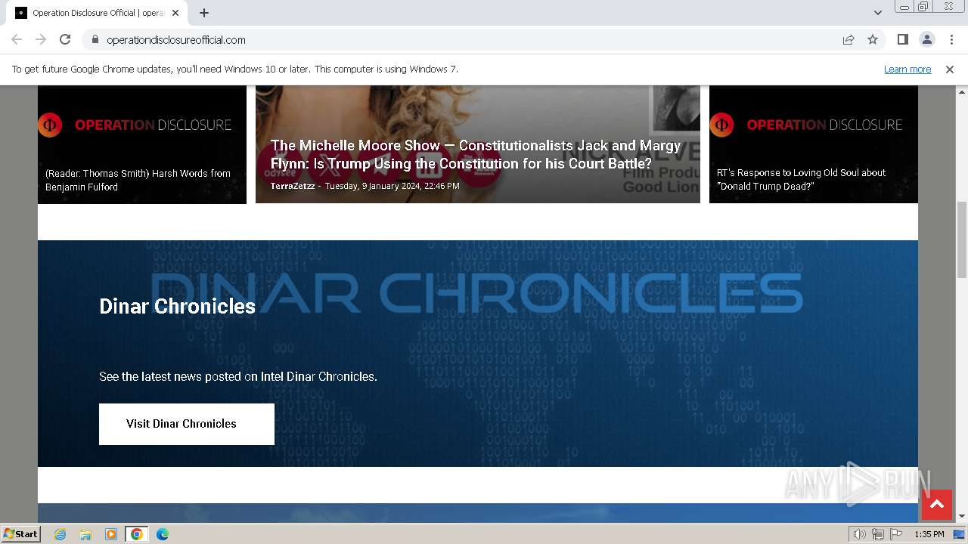
Task: Go forward to the next page
Action: coord(41,39)
